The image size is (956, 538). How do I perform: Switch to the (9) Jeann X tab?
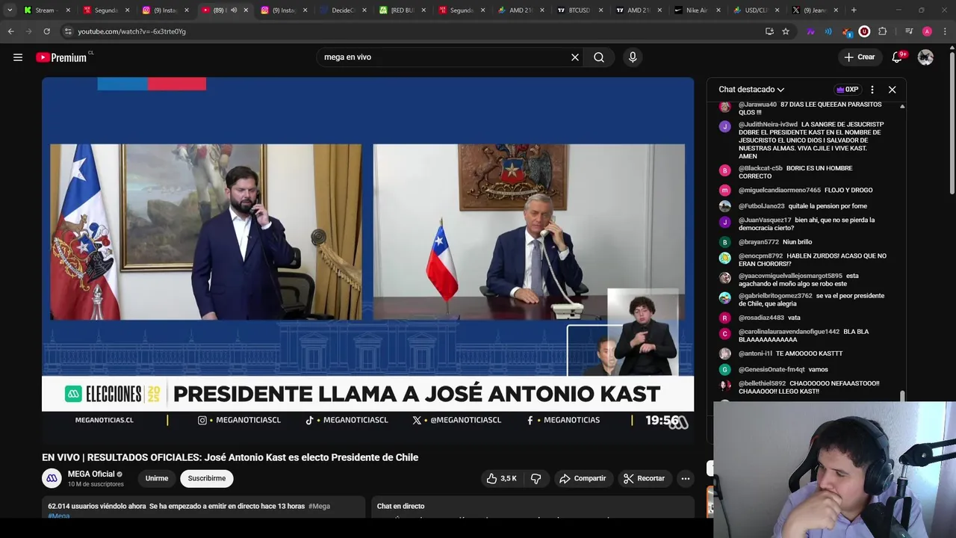(815, 10)
